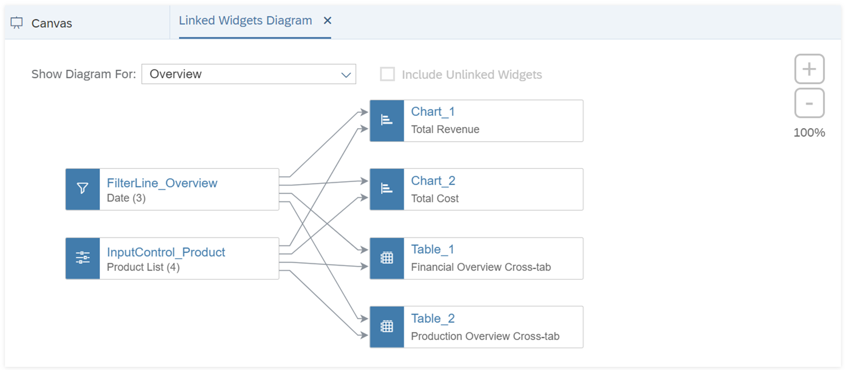Select the Financial Overview Cross-tab node
Image resolution: width=845 pixels, height=370 pixels.
[x=480, y=267]
